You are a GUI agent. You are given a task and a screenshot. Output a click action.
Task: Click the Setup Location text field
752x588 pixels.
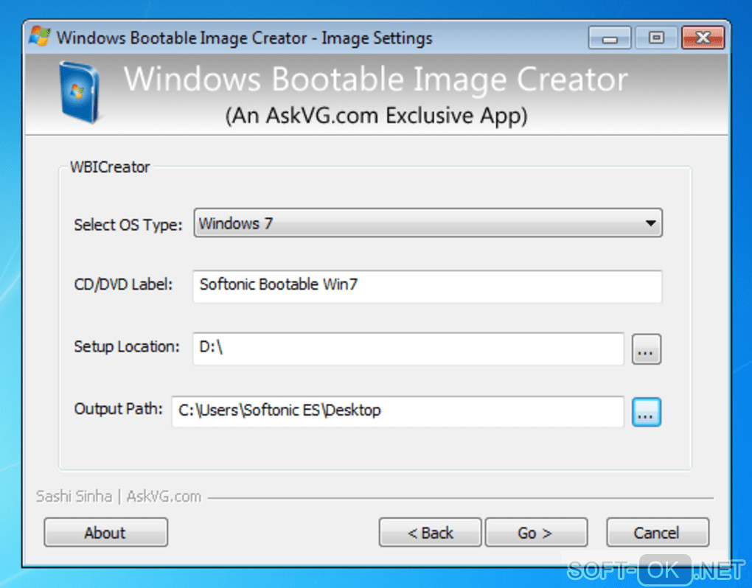pos(408,349)
